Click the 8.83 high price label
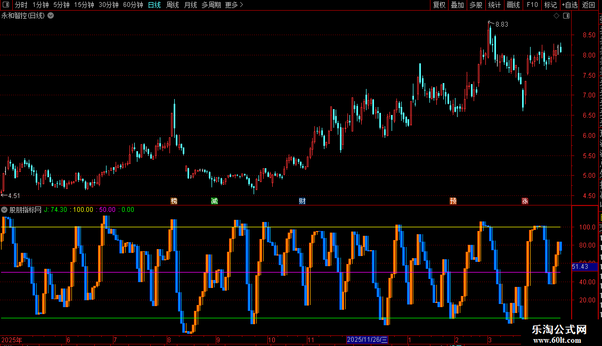The width and height of the screenshot is (602, 346). click(x=501, y=24)
